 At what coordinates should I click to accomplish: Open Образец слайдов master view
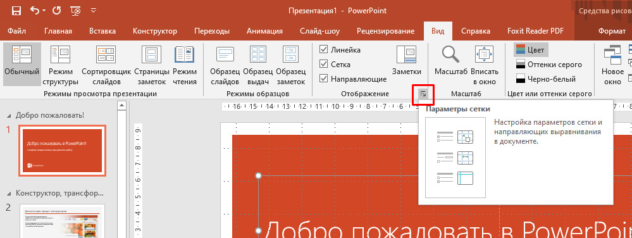[x=225, y=64]
